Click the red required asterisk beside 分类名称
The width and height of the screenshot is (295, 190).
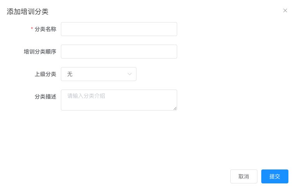[x=32, y=29]
